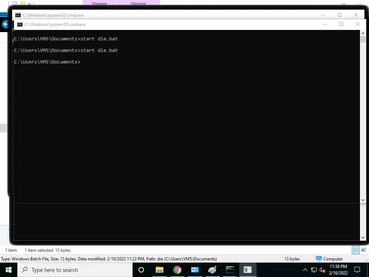Click the console scrollbar up arrow
This screenshot has width=369, height=277.
click(x=363, y=33)
